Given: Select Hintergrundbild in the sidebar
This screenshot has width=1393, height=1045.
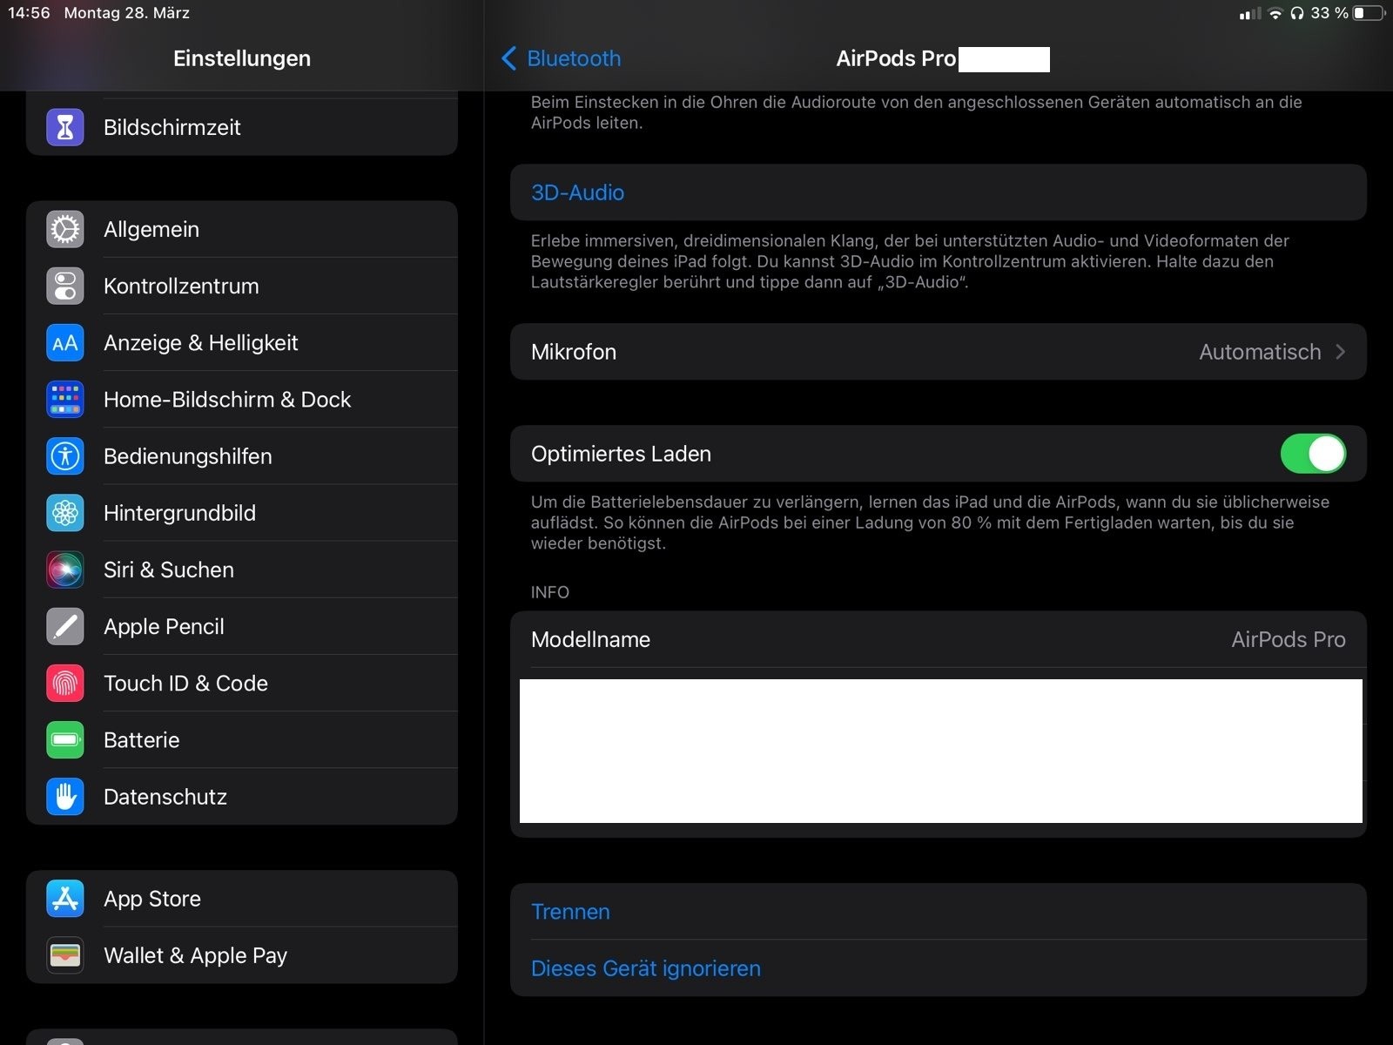Looking at the screenshot, I should [179, 513].
